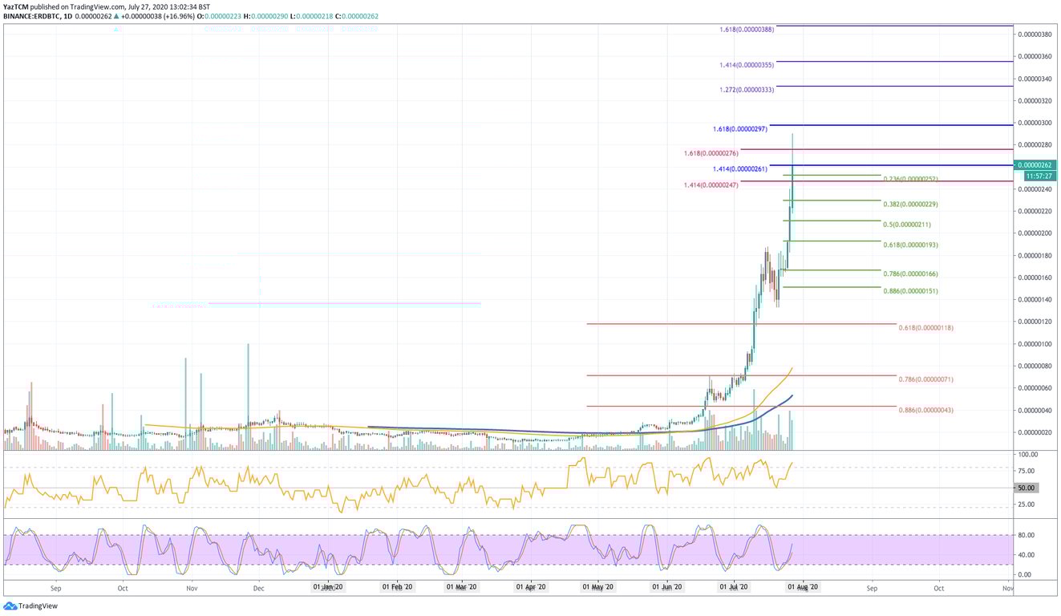
Task: Click the highlighted 50.00 level tag on RSI scale
Action: [x=1027, y=487]
